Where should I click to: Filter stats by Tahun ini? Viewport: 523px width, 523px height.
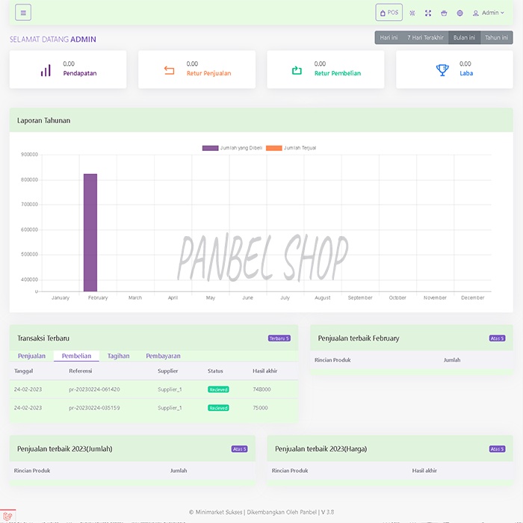pos(496,37)
